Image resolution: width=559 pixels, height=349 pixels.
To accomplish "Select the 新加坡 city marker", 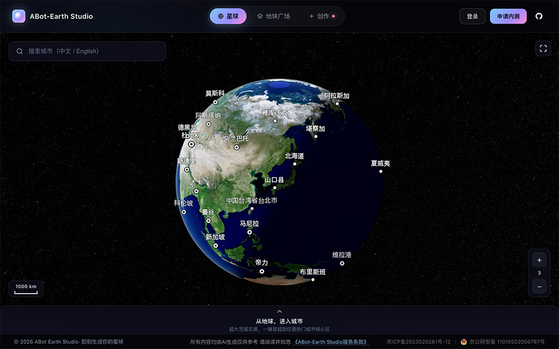I will coord(216,246).
